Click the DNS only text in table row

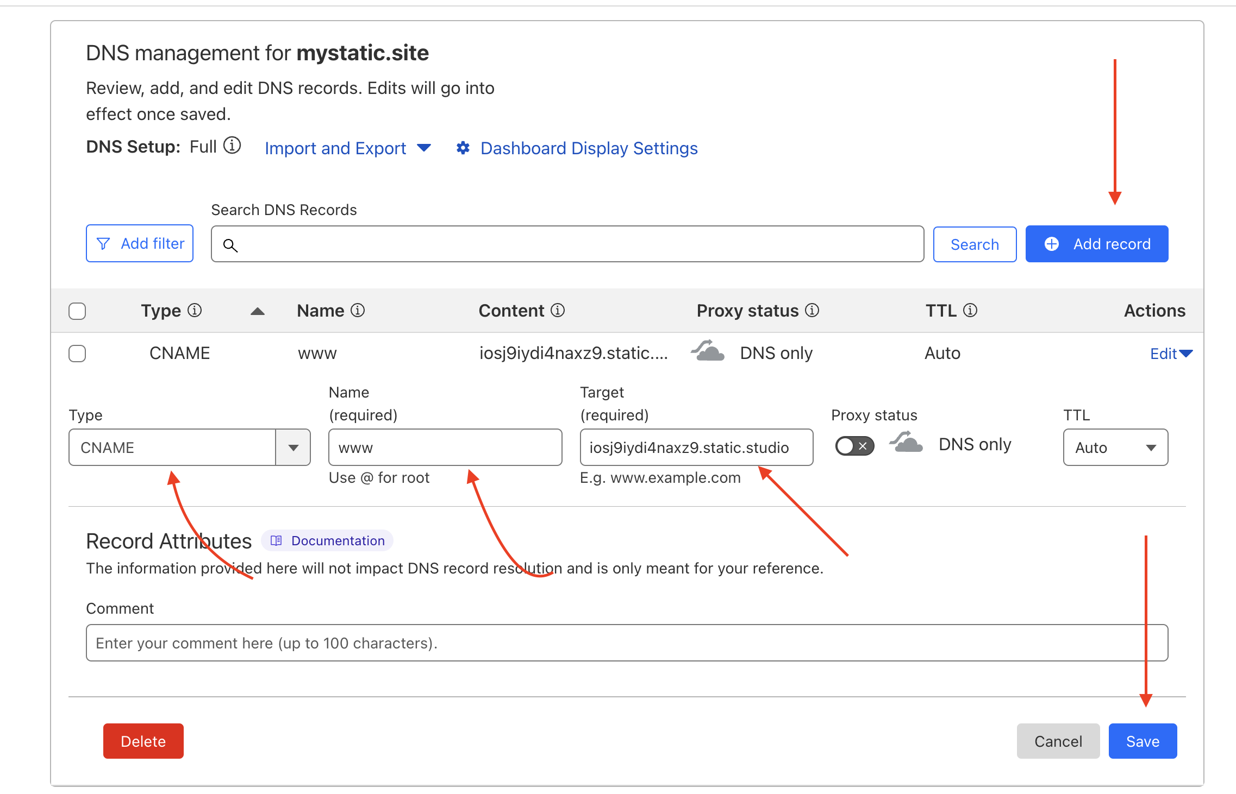point(776,353)
